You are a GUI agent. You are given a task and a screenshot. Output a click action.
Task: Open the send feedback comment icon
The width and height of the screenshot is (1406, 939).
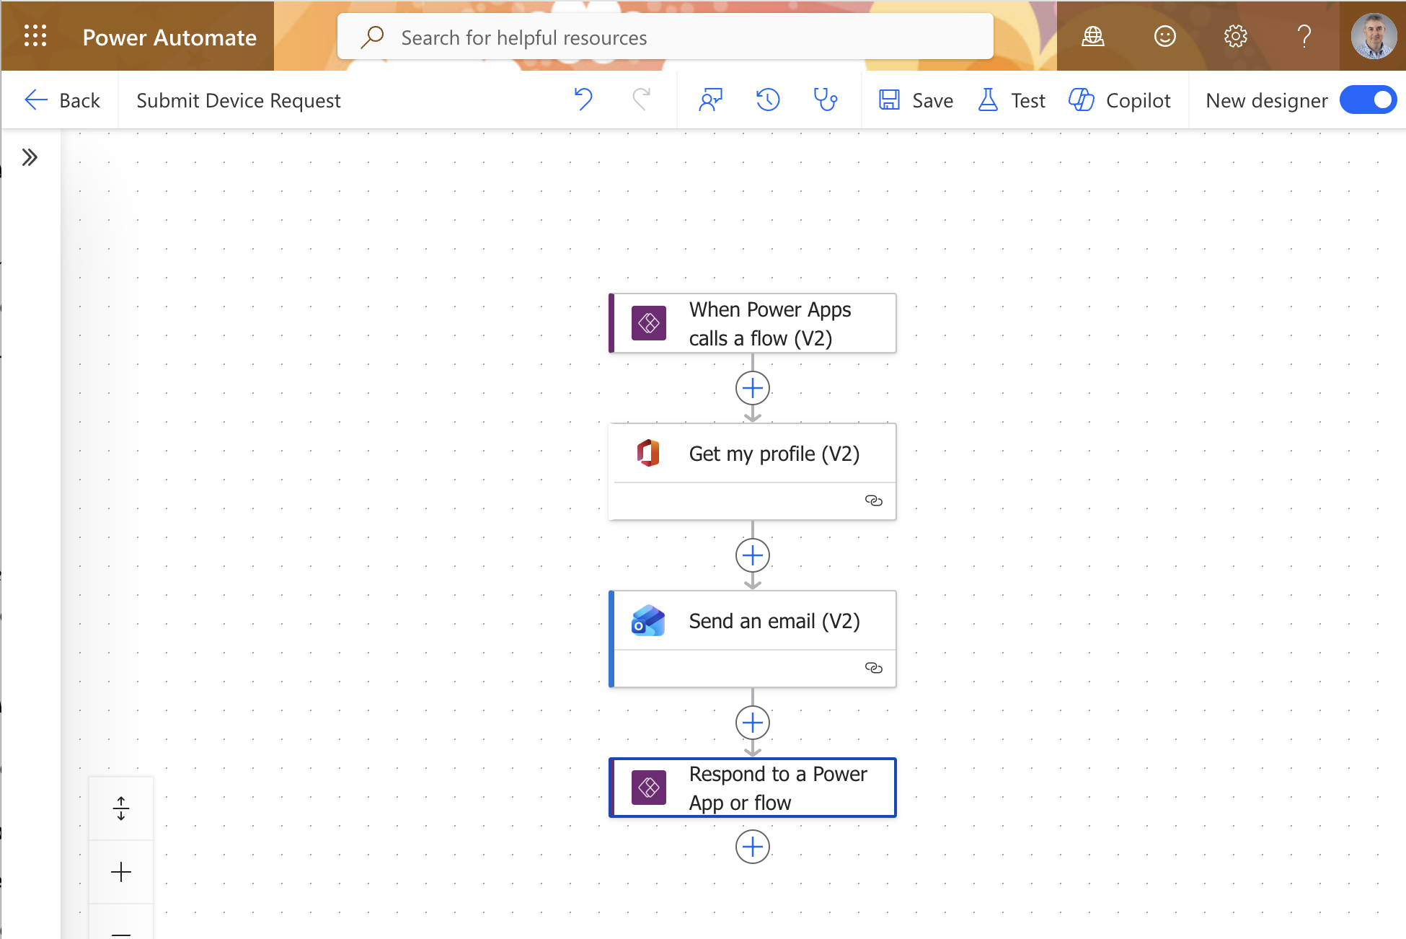point(710,100)
